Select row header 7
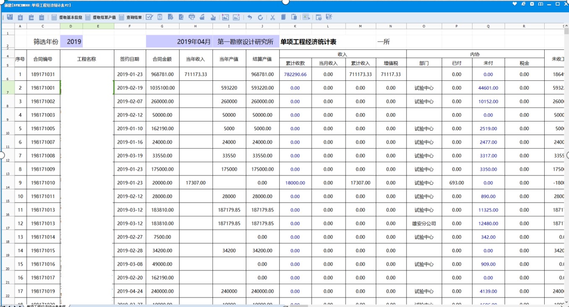569x307 pixels. pyautogui.click(x=8, y=88)
